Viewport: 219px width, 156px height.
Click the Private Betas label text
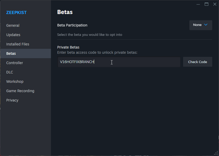coord(68,47)
